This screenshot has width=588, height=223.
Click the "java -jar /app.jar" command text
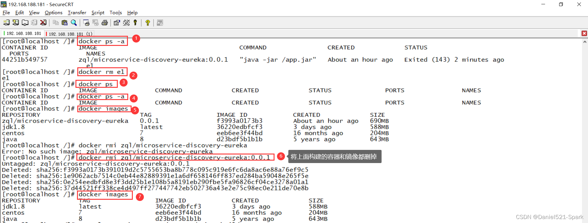(x=278, y=60)
